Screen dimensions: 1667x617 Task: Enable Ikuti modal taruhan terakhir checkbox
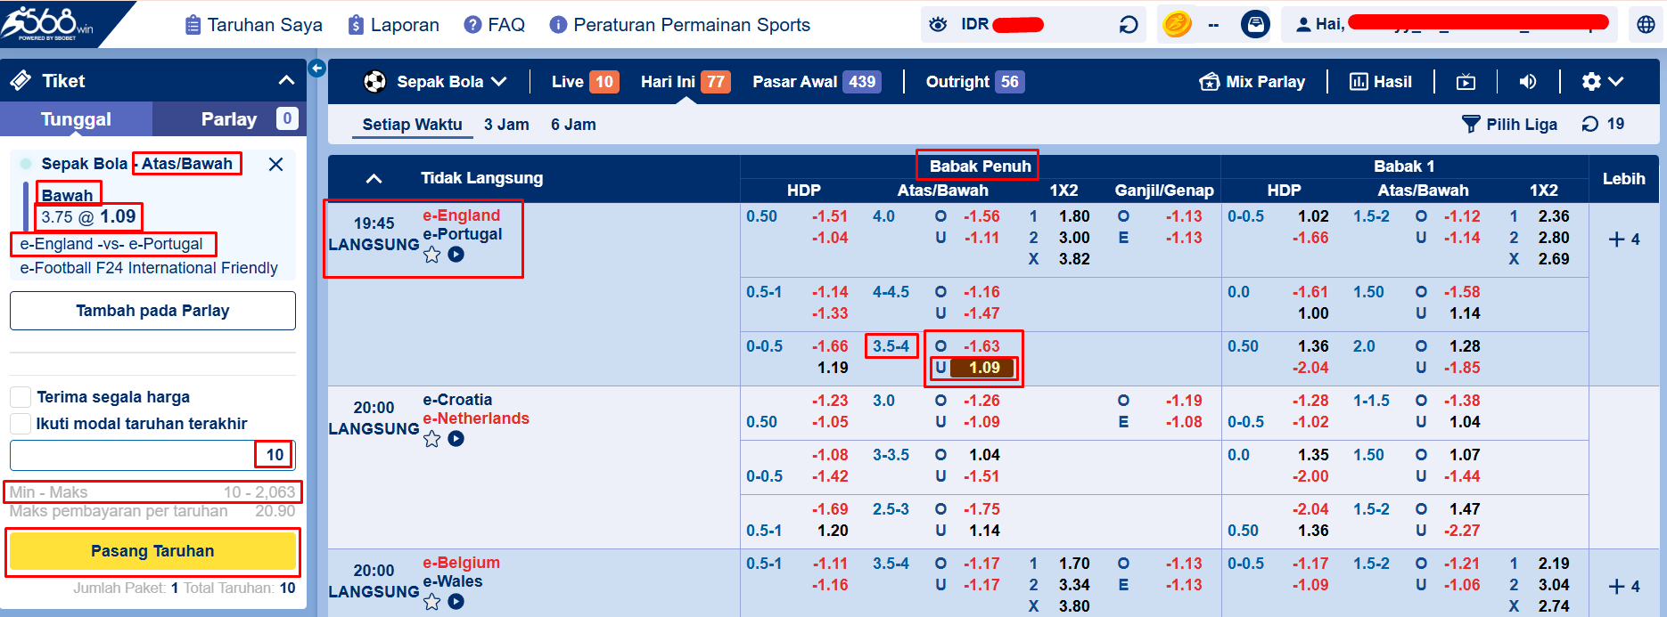(x=21, y=424)
